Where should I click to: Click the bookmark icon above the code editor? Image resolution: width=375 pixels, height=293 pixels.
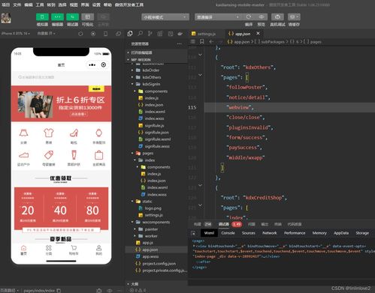tap(202, 41)
